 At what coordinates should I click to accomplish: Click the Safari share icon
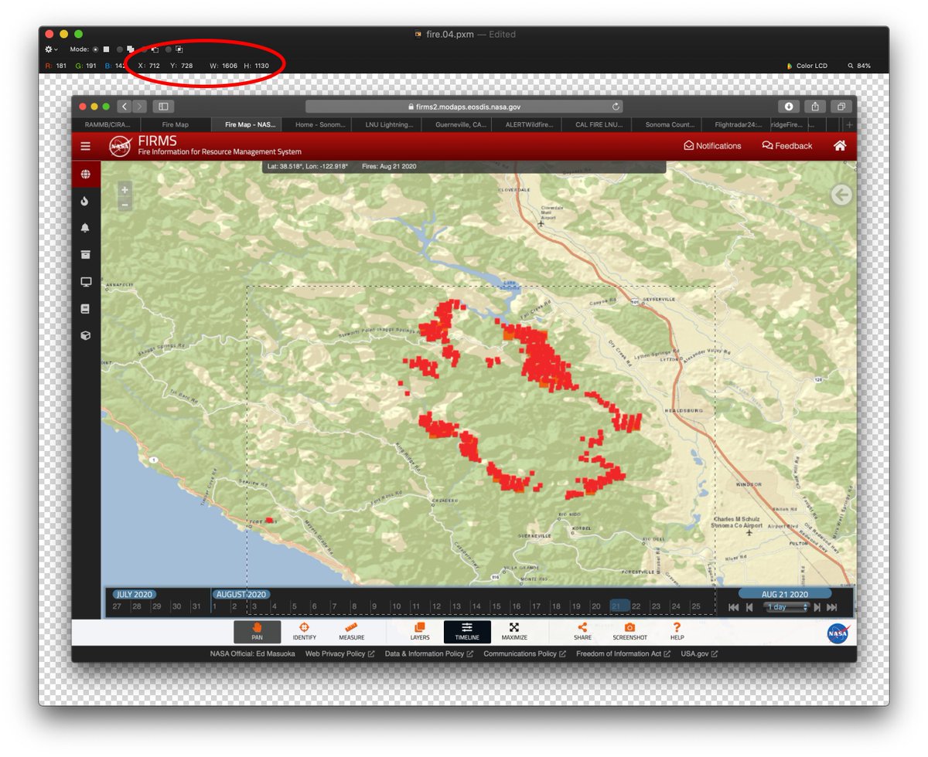click(x=815, y=107)
